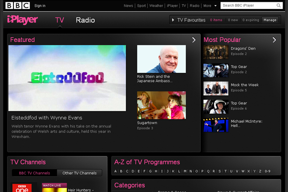
Task: Select letter Z in A-Z list
Action: tap(260, 171)
